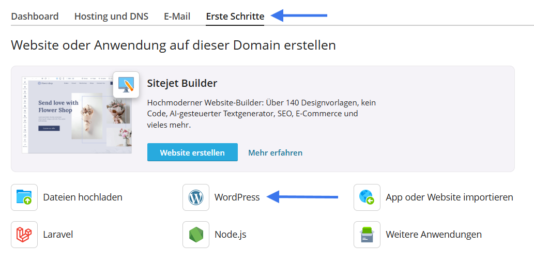Viewport: 534px width, 262px height.
Task: Switch to Hosting und DNS tab
Action: tap(111, 16)
